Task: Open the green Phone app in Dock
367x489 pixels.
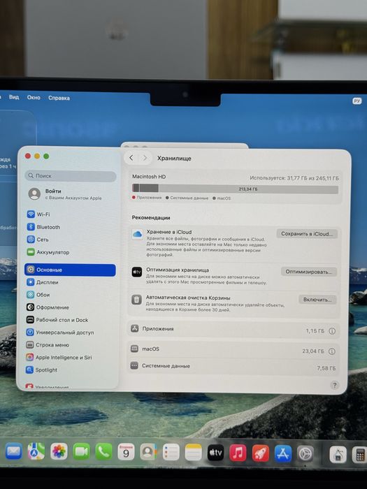Action: (103, 451)
